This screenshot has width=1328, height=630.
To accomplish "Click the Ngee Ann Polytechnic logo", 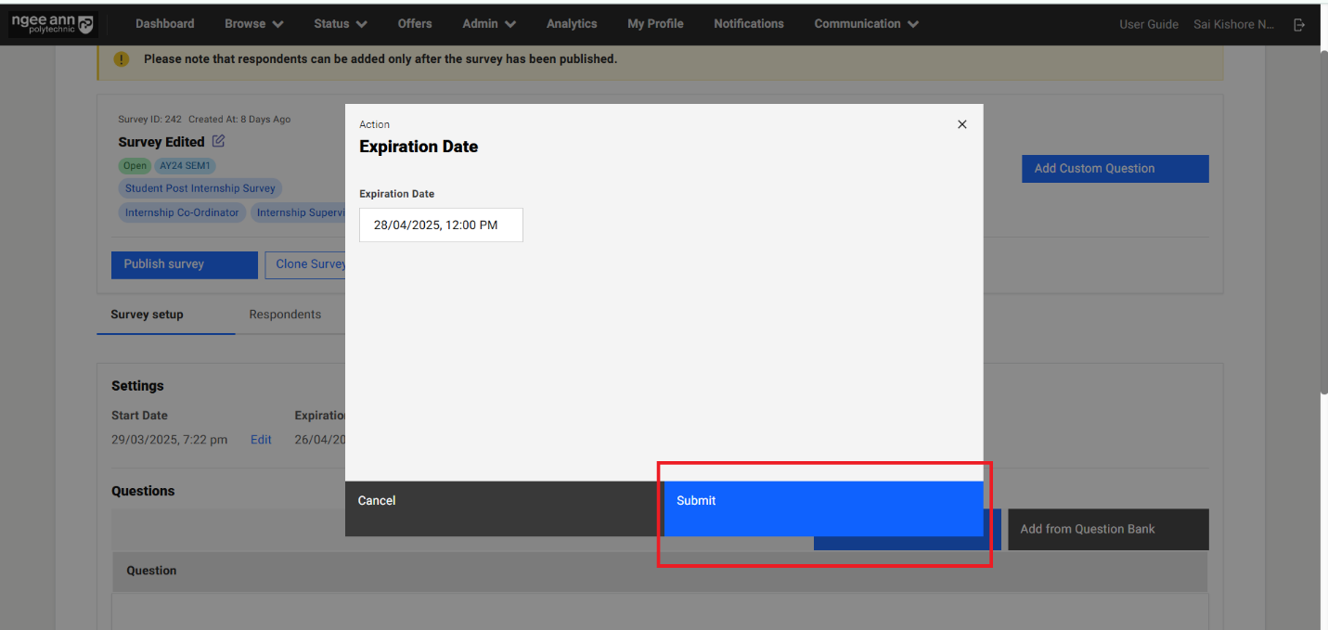I will pyautogui.click(x=52, y=24).
